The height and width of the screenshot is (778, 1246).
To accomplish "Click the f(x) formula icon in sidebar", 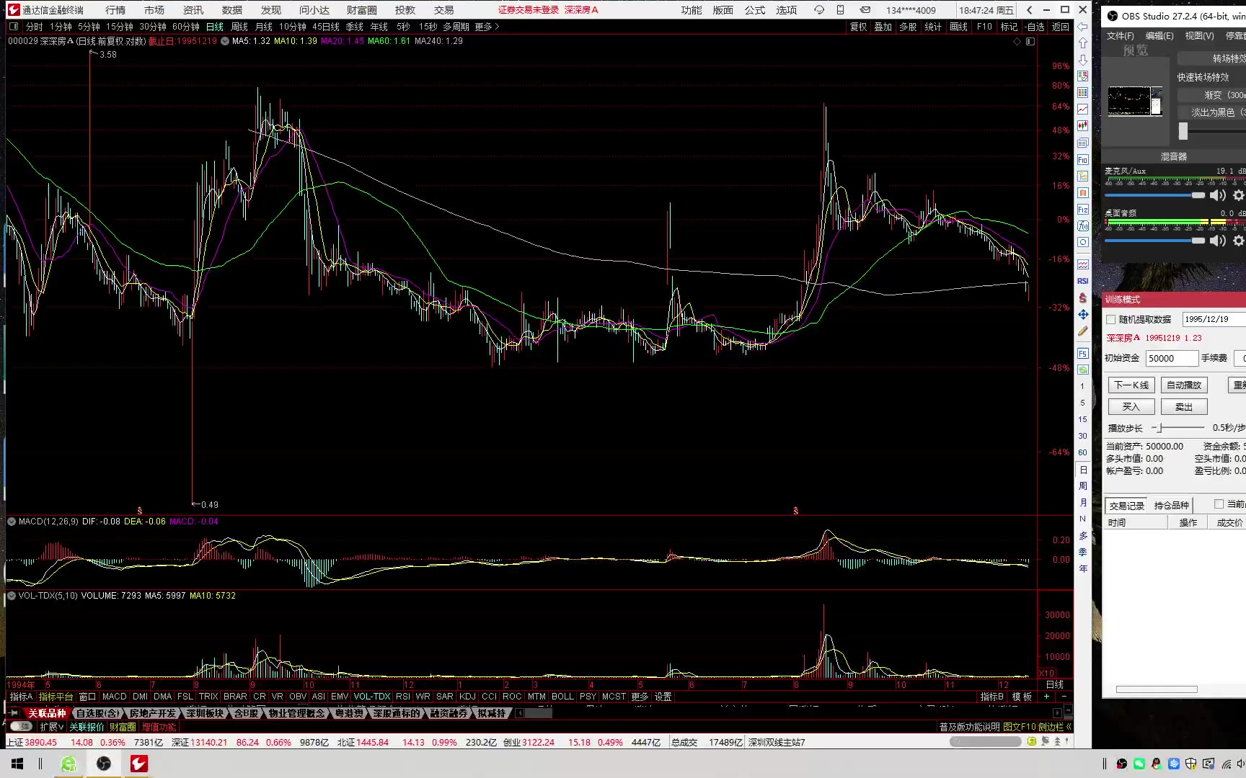I will [x=1082, y=226].
